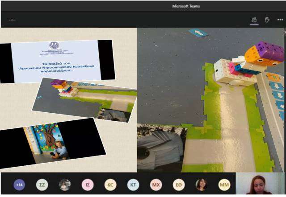Click the participant photo avatar before MM
The height and width of the screenshot is (197, 286).
(202, 185)
